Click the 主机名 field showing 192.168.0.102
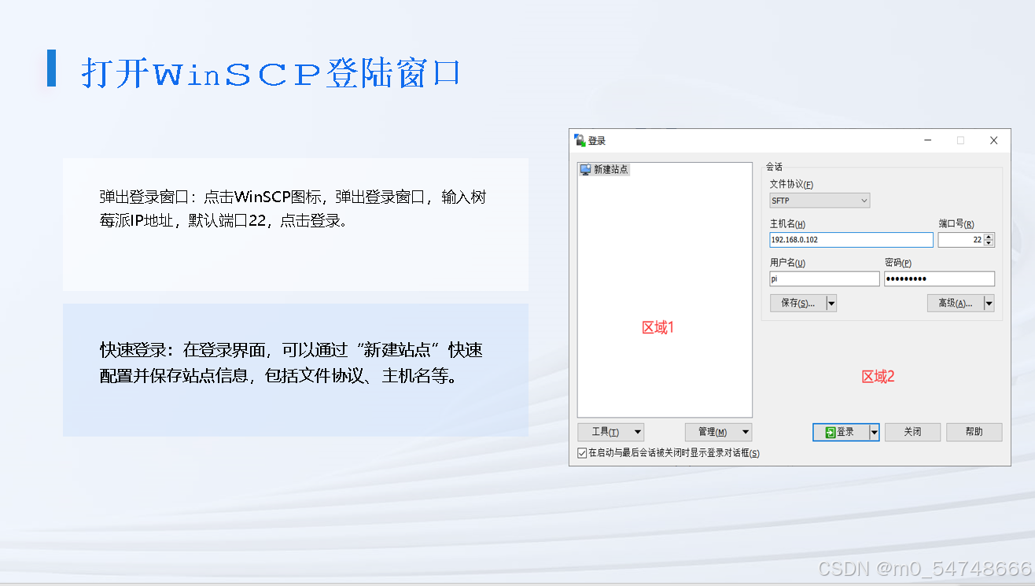1035x586 pixels. [x=851, y=240]
